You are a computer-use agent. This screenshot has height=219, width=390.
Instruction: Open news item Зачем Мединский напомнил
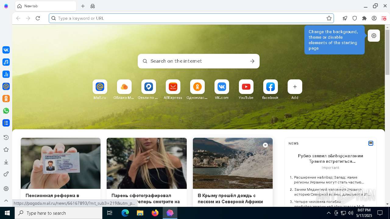(332, 192)
